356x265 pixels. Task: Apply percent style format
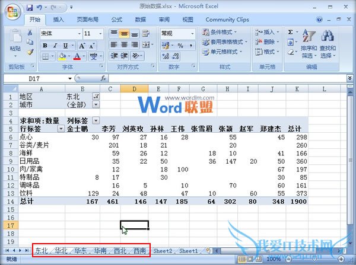180,46
